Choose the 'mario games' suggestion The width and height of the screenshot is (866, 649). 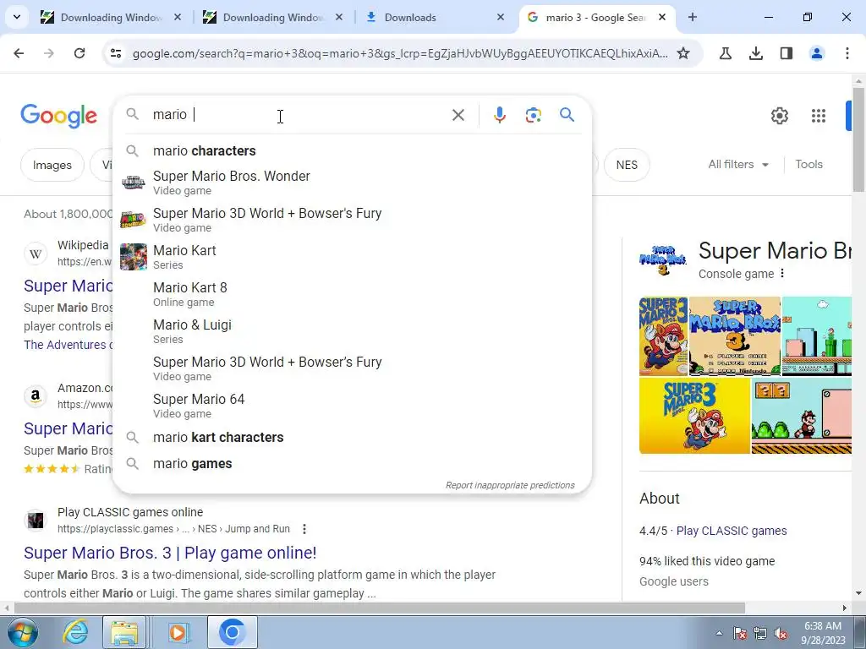point(352,464)
